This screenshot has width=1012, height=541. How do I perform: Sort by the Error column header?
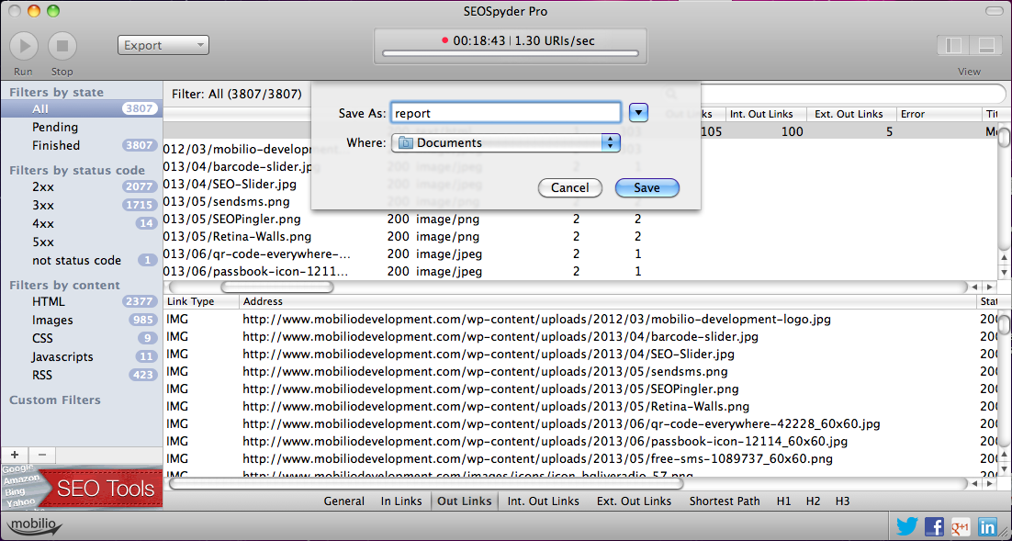pyautogui.click(x=939, y=114)
